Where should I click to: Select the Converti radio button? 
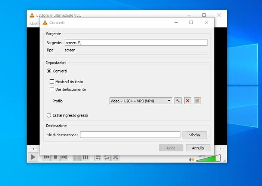[49, 71]
